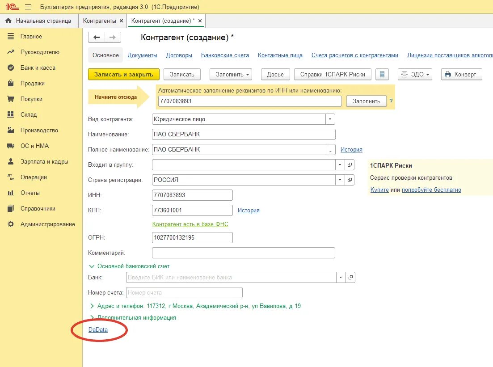
Task: Click the Конверт button
Action: 462,75
